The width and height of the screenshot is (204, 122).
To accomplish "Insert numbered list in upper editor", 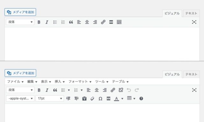I will [63, 22].
